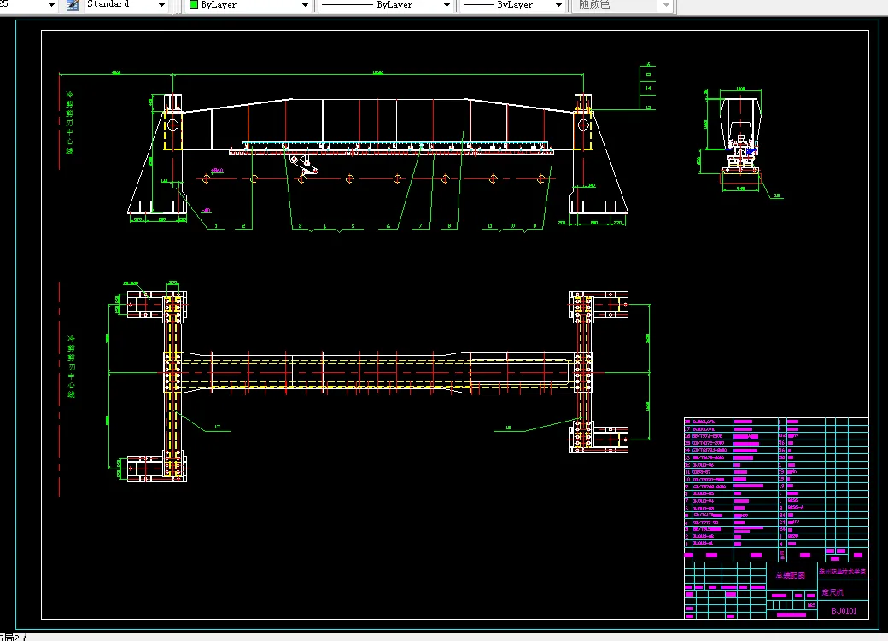Open the Standard text style dropdown

pyautogui.click(x=162, y=5)
